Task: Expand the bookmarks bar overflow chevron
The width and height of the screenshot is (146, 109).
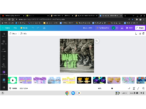Action: 144,23
